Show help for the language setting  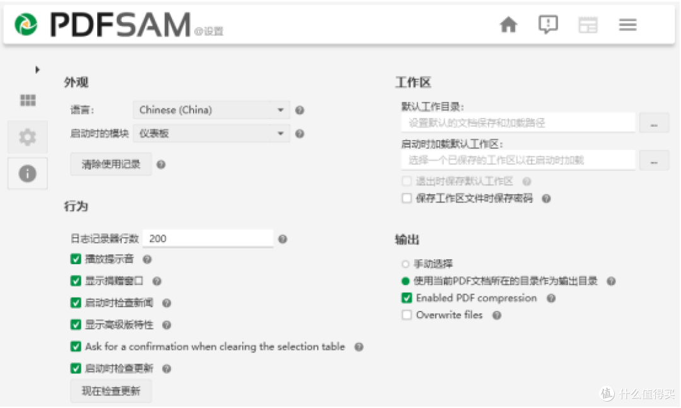(x=300, y=110)
